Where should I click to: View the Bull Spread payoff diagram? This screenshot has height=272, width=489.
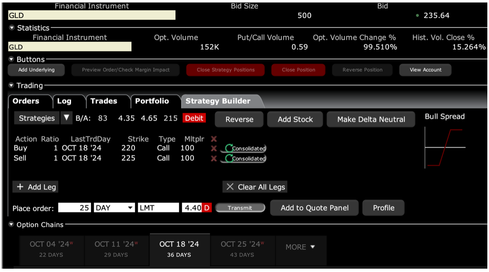[445, 147]
